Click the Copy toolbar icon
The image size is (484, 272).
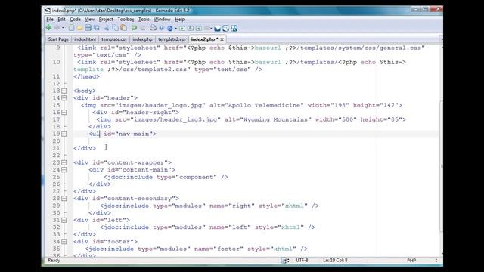115,28
